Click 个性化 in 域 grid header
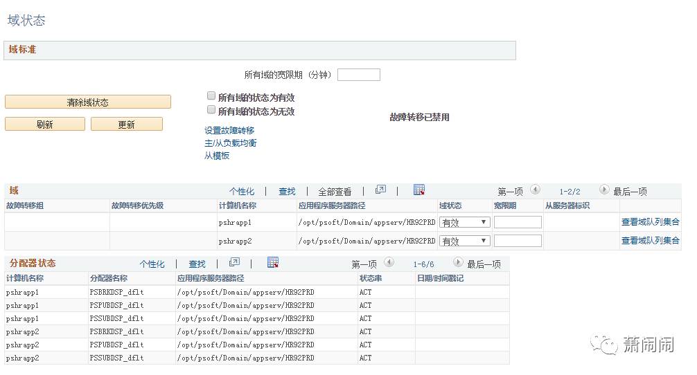The image size is (697, 375). (x=242, y=191)
